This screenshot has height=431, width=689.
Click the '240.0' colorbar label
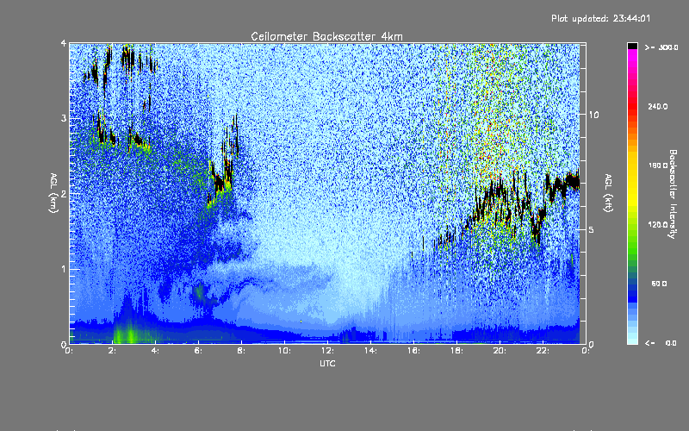point(658,106)
